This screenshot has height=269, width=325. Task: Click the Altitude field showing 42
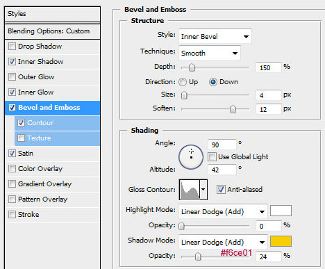click(222, 170)
